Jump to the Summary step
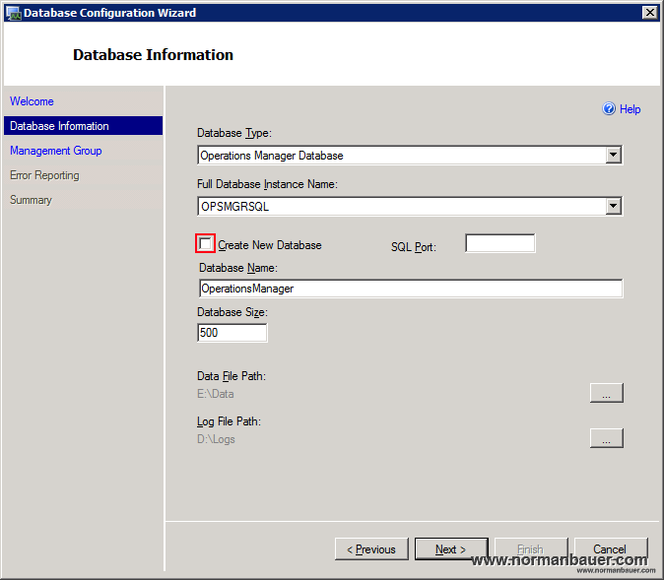Image resolution: width=664 pixels, height=580 pixels. (x=31, y=200)
